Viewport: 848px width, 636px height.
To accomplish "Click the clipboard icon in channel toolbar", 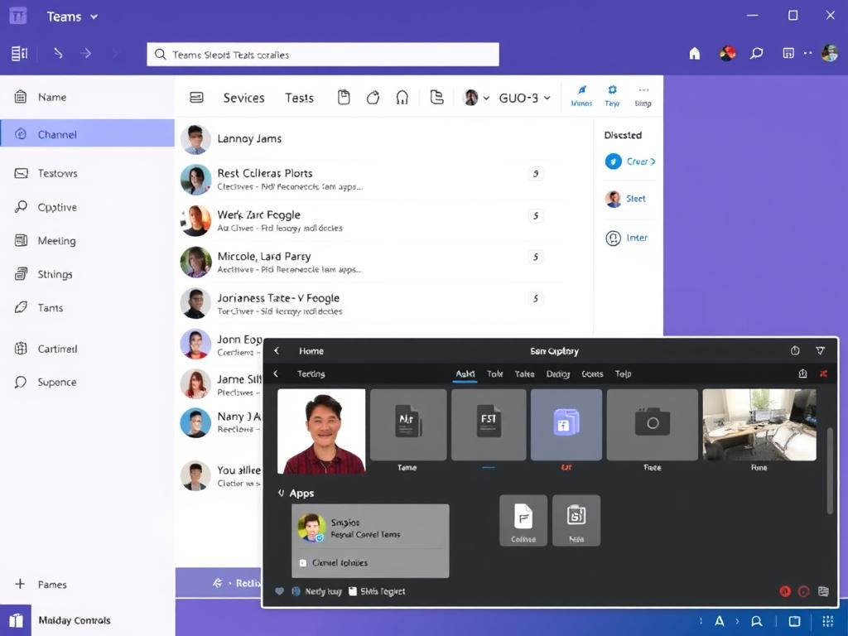I will coord(344,98).
